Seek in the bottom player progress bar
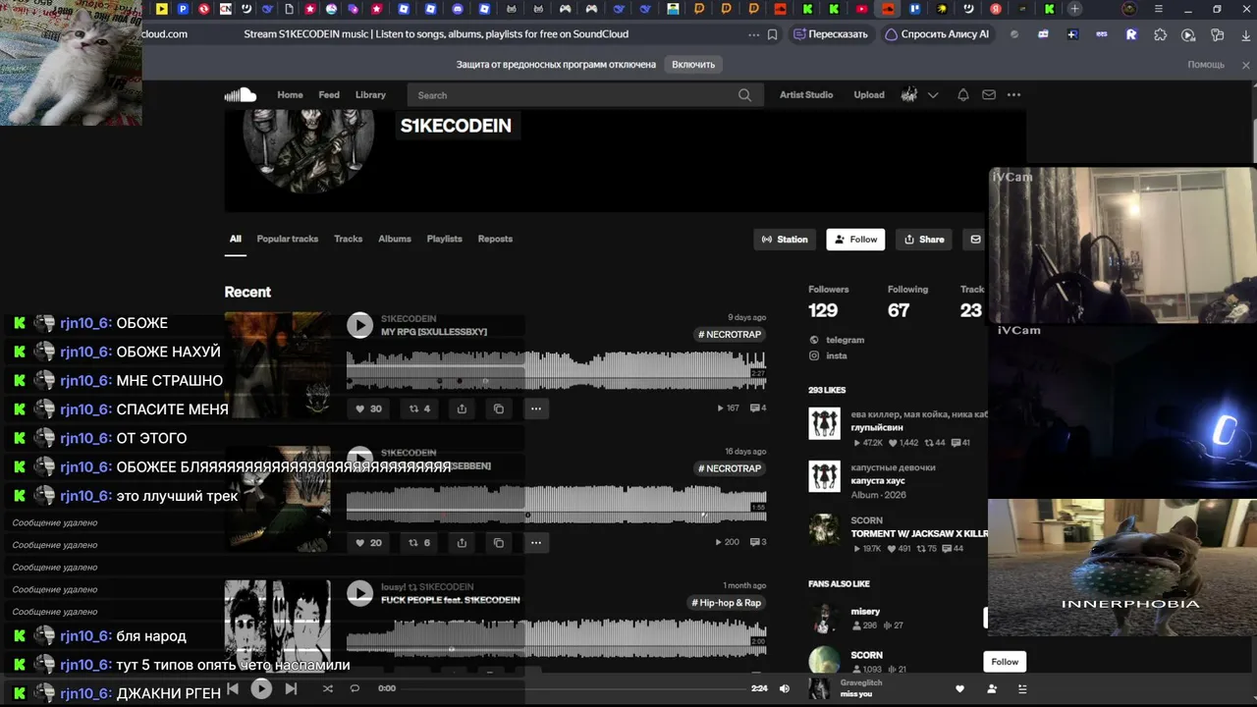The width and height of the screenshot is (1257, 707). click(573, 688)
